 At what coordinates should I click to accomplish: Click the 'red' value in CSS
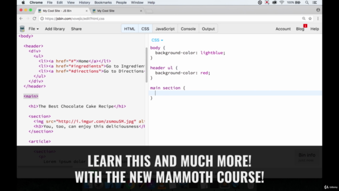click(204, 73)
